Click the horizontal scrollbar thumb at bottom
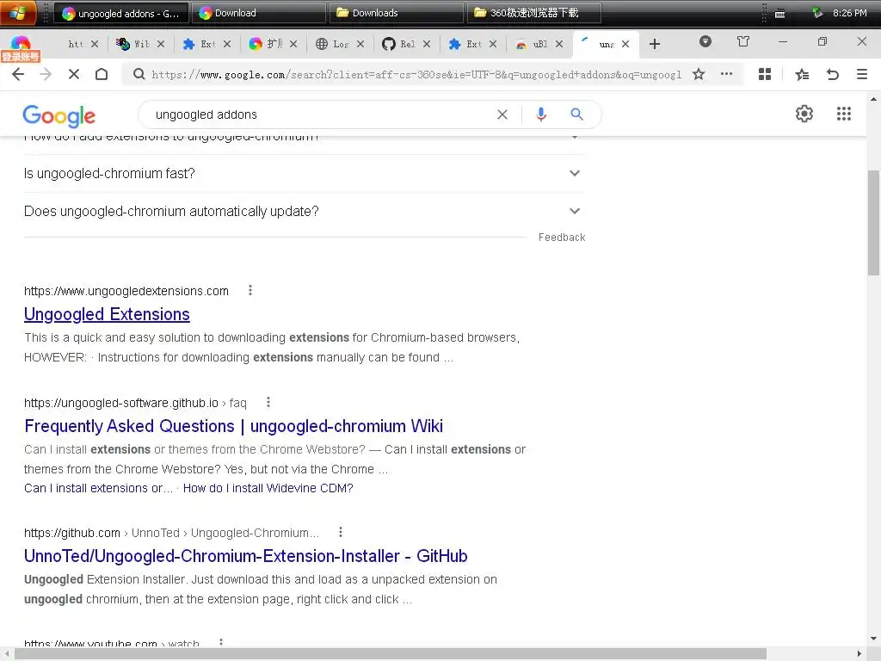 point(391,654)
